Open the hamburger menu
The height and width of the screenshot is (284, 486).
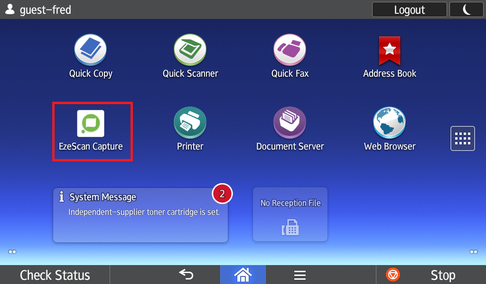coord(299,275)
